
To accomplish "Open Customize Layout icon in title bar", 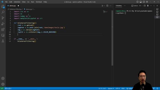I will (x=147, y=2).
